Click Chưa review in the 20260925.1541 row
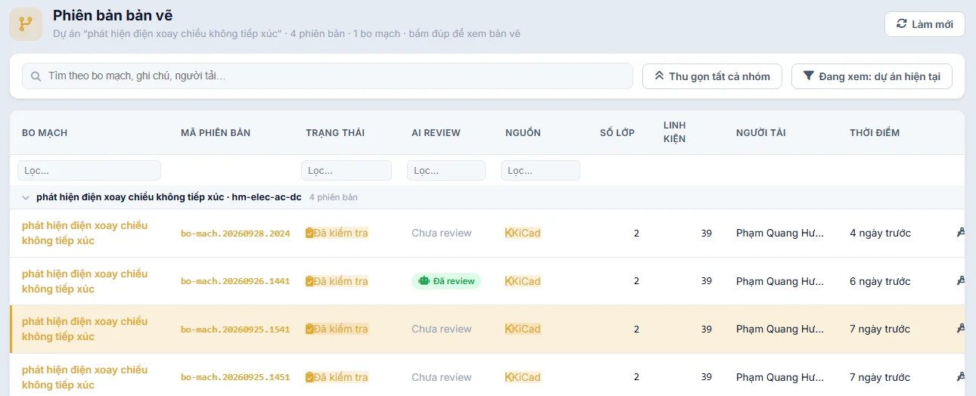The height and width of the screenshot is (396, 976). click(x=442, y=329)
